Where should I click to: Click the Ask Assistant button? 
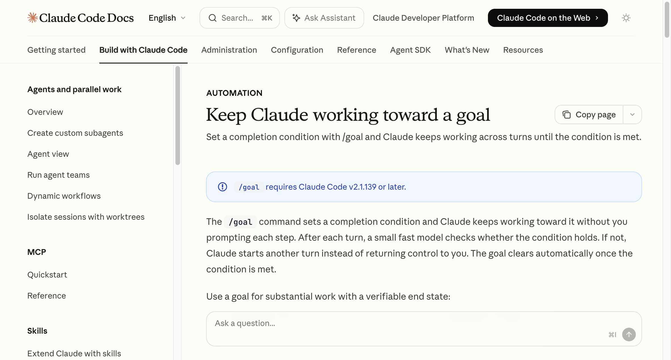click(324, 18)
